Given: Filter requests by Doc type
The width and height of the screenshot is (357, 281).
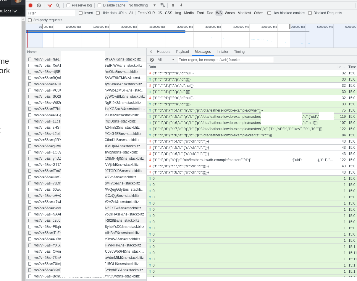Looking at the screenshot, I should coord(210,13).
